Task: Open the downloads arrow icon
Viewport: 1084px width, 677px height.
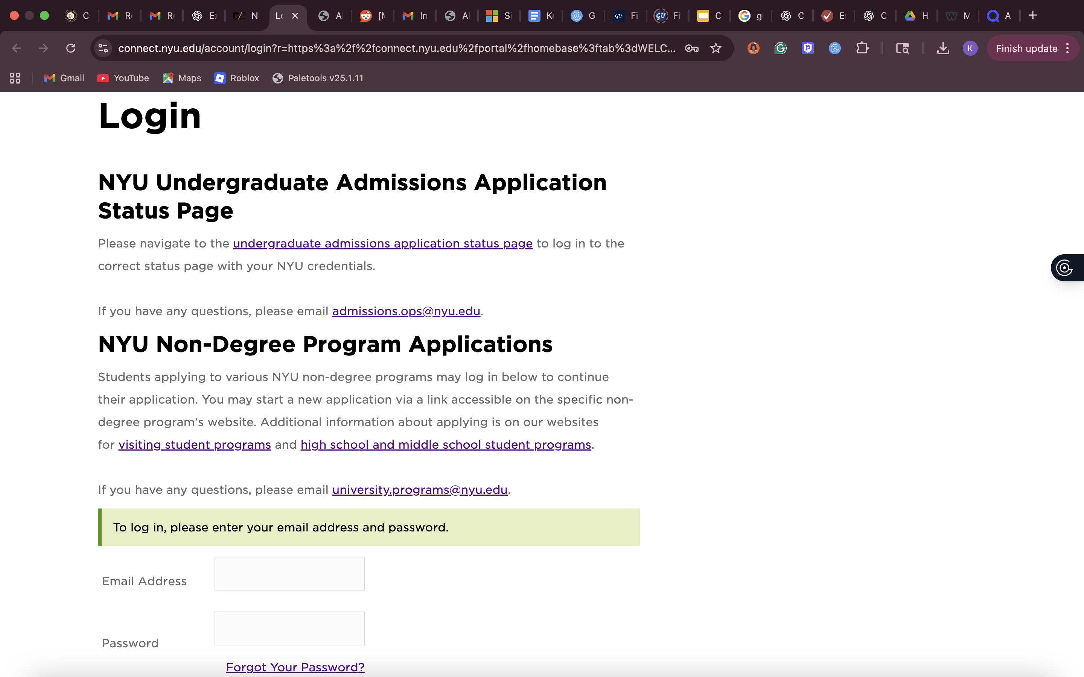Action: 943,49
